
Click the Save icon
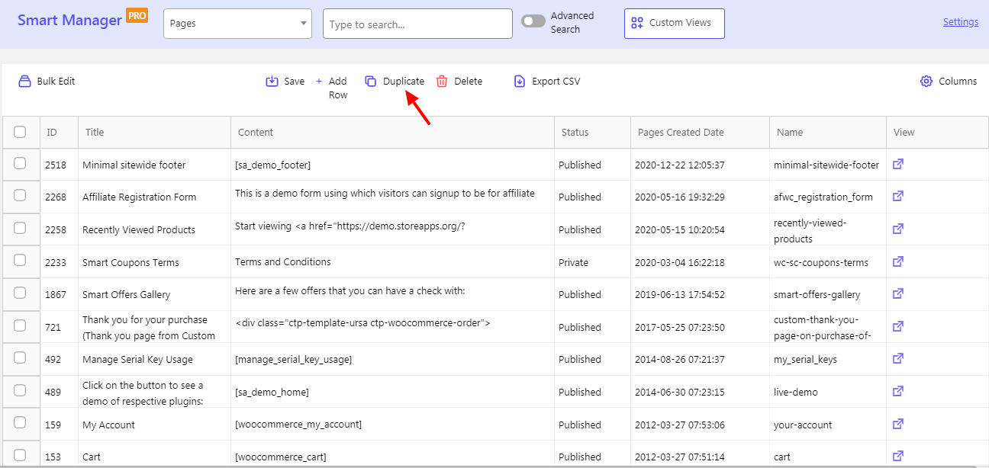coord(272,81)
